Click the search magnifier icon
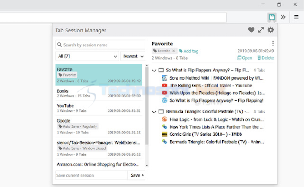 point(59,45)
